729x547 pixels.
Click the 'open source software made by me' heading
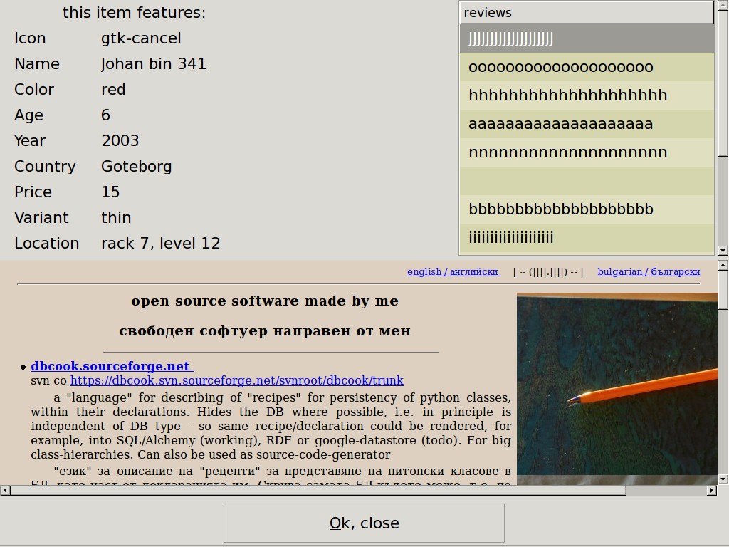265,301
